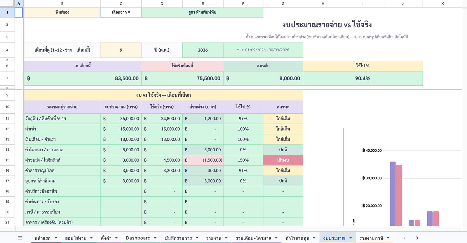The width and height of the screenshot is (467, 243).
Task: Select the month input cell showing 9
Action: 121,50
